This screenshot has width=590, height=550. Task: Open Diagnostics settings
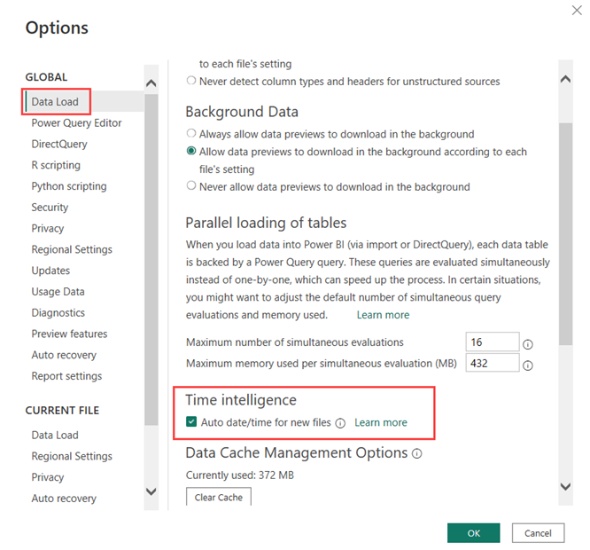pos(58,312)
